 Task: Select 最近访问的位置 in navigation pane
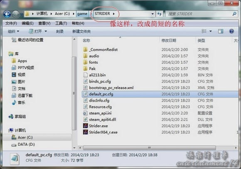click(x=27, y=40)
